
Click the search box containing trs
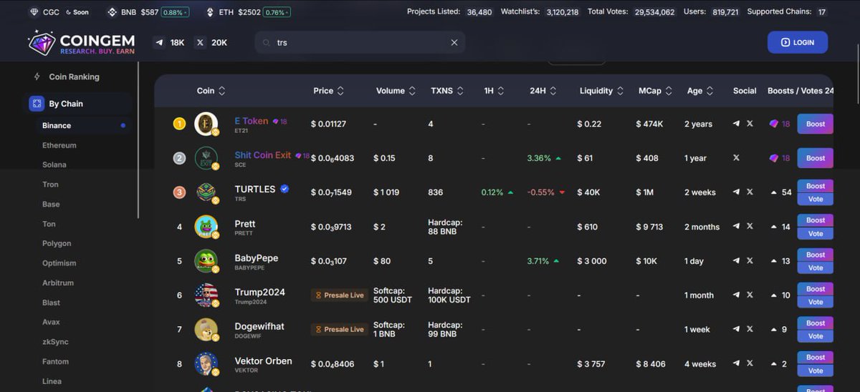[x=360, y=43]
